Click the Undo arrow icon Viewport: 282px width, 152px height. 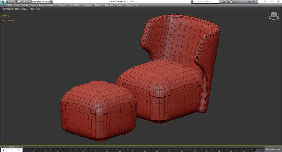point(19,2)
